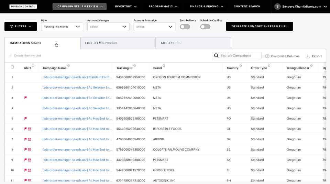Open campaign link for tracking ID 6588660104010000
Image resolution: width=330 pixels, height=184 pixels.
click(x=77, y=88)
